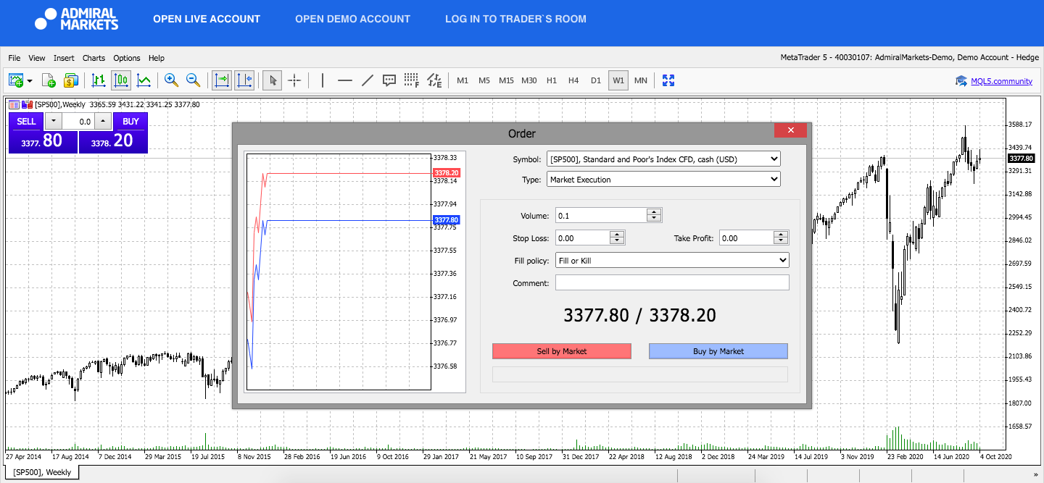1044x483 pixels.
Task: Select the Elliott wave tool icon
Action: [434, 80]
